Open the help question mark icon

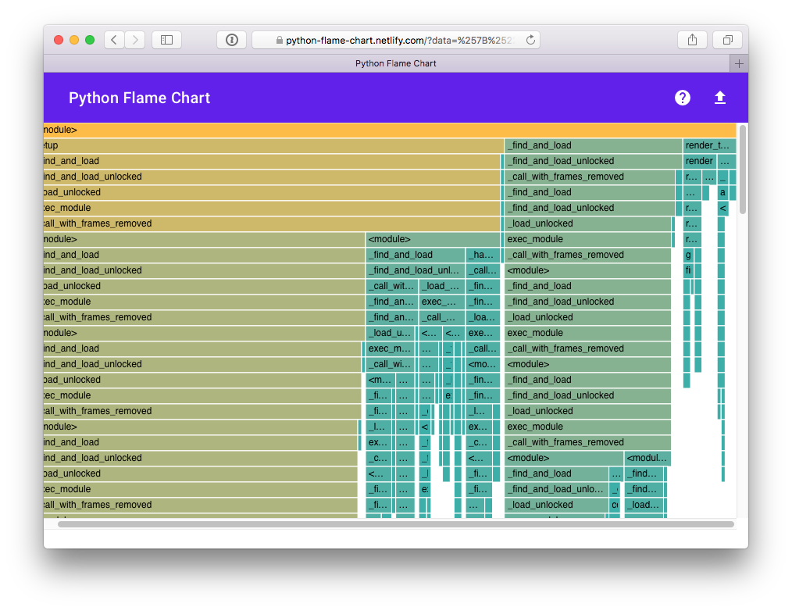tap(683, 98)
